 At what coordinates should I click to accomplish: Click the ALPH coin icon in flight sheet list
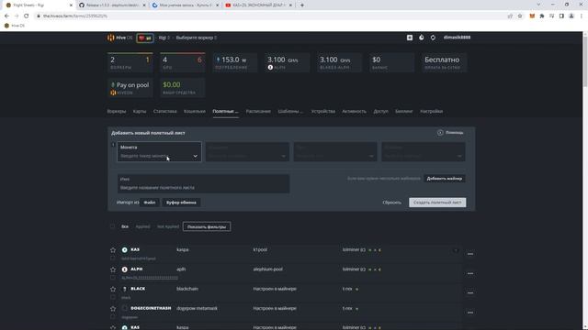click(x=125, y=269)
